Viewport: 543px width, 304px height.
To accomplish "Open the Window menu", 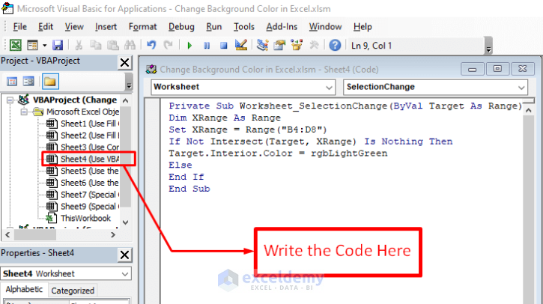I will (325, 27).
